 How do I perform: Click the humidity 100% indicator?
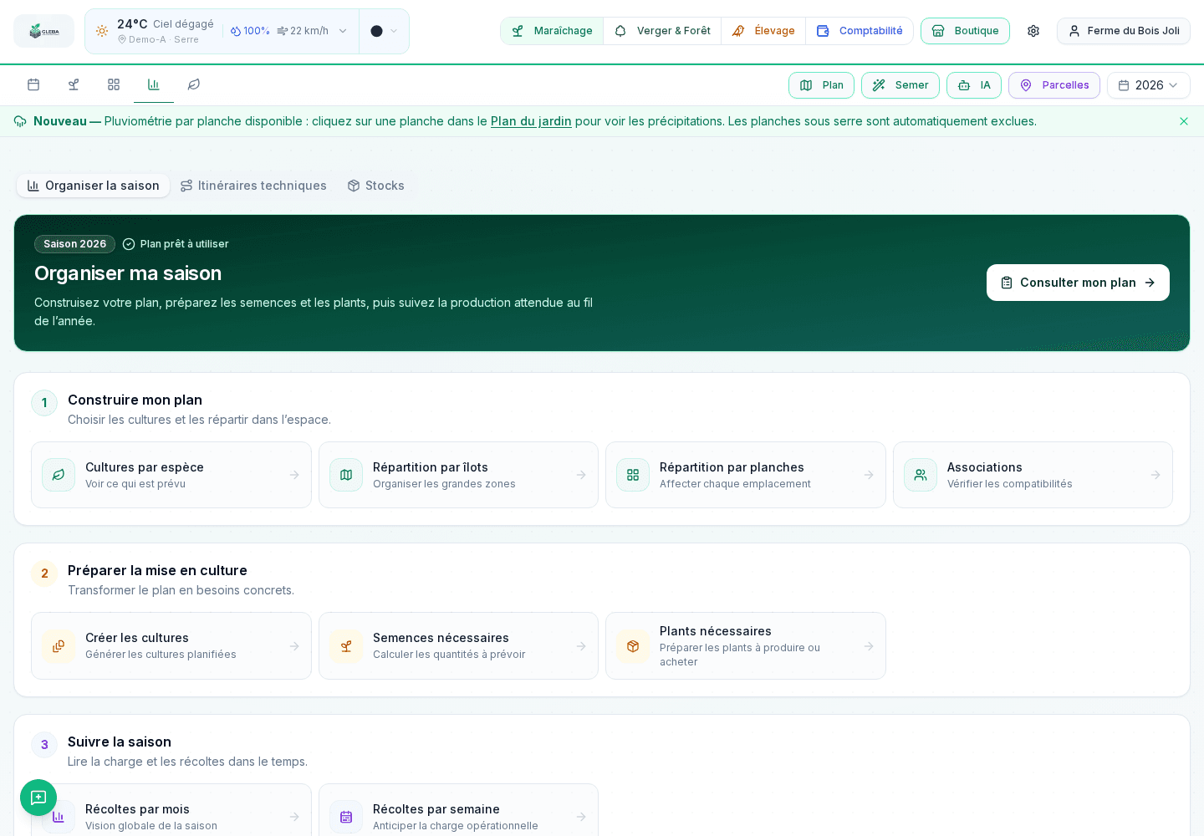[250, 31]
